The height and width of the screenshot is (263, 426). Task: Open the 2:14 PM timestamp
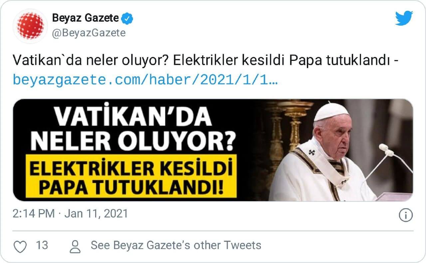(34, 213)
